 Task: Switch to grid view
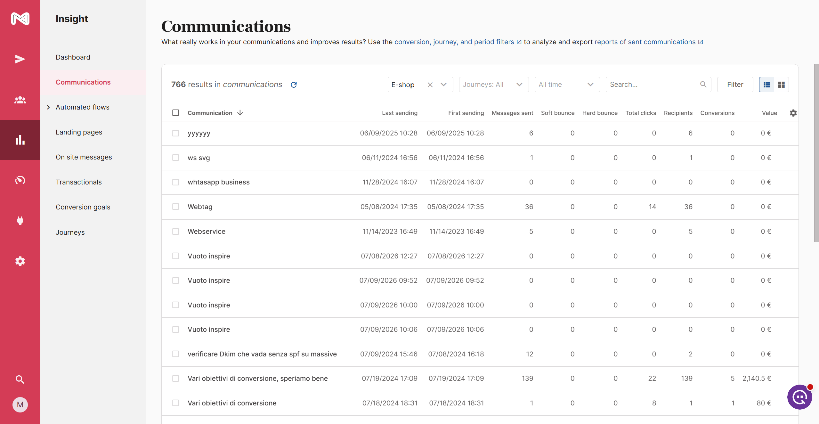tap(781, 85)
